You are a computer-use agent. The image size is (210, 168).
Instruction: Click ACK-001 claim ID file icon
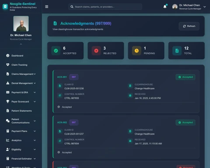pyautogui.click(x=60, y=86)
